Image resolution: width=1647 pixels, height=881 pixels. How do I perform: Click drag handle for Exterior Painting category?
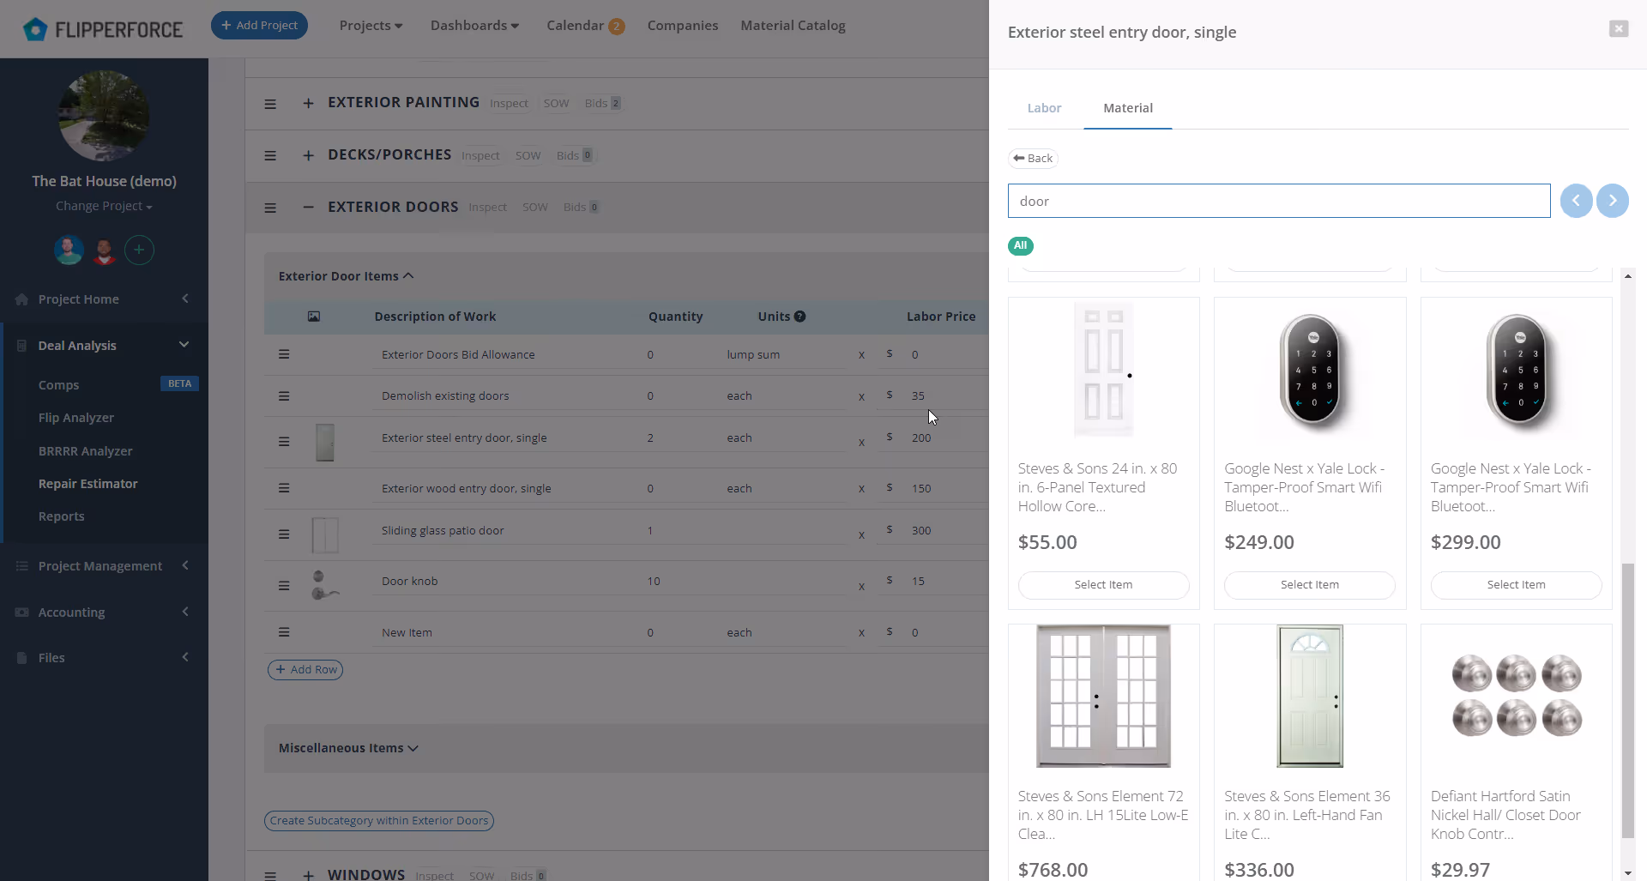(270, 104)
